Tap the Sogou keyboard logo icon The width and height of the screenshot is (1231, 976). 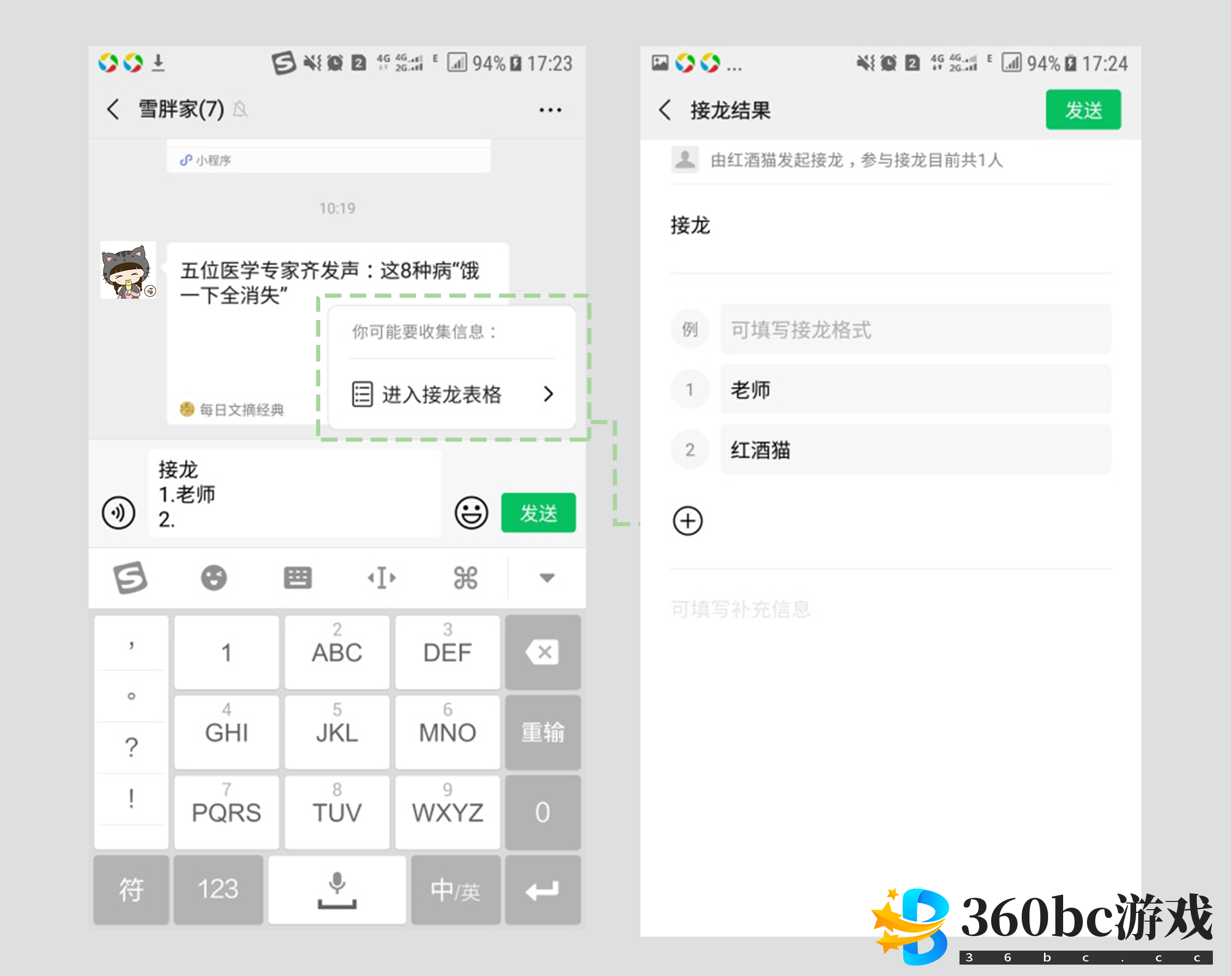[131, 578]
